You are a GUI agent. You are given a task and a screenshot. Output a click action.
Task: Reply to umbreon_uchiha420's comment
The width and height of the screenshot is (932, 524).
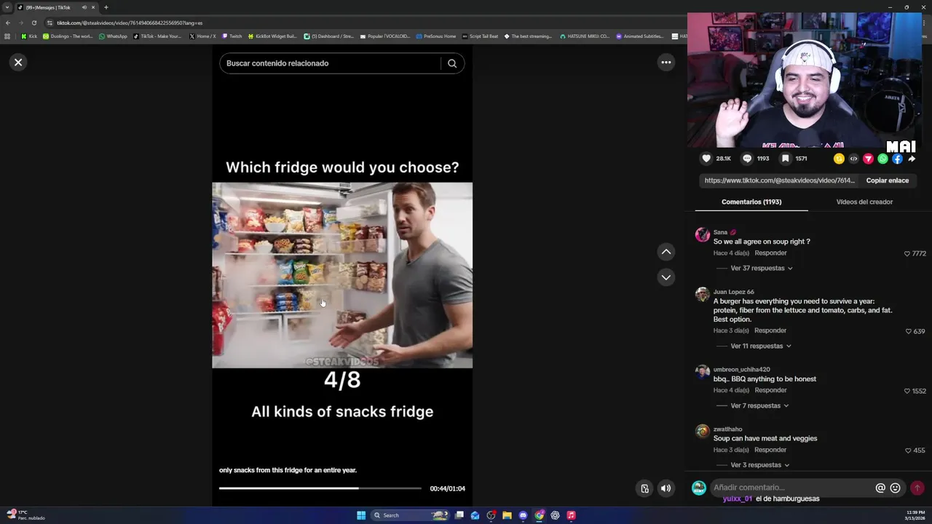(770, 390)
